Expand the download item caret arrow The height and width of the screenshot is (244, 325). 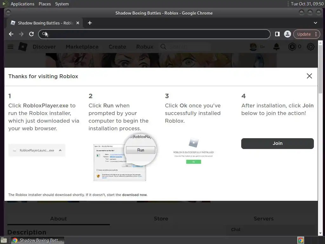coord(60,150)
